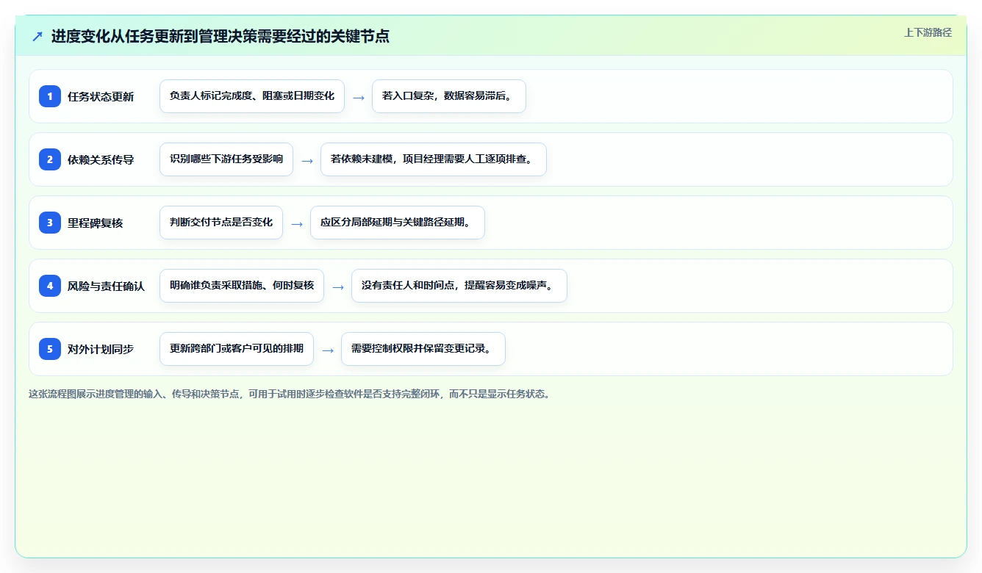Click the box 若依赖未建模，项目经理需要人工逐项排查。
This screenshot has height=573, width=982.
[434, 159]
